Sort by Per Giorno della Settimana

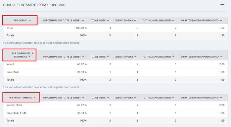(x=22, y=55)
